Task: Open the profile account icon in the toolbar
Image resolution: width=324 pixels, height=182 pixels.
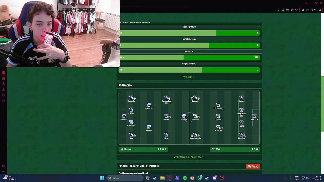Action: (303, 10)
